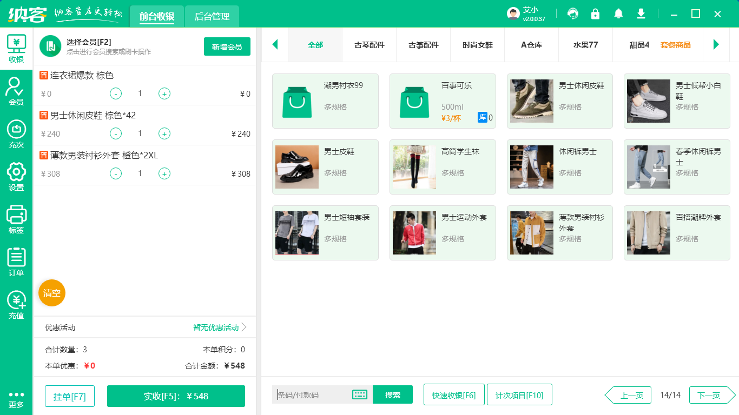Image resolution: width=739 pixels, height=415 pixels.
Task: Open the 会员 member sidebar icon
Action: click(16, 91)
